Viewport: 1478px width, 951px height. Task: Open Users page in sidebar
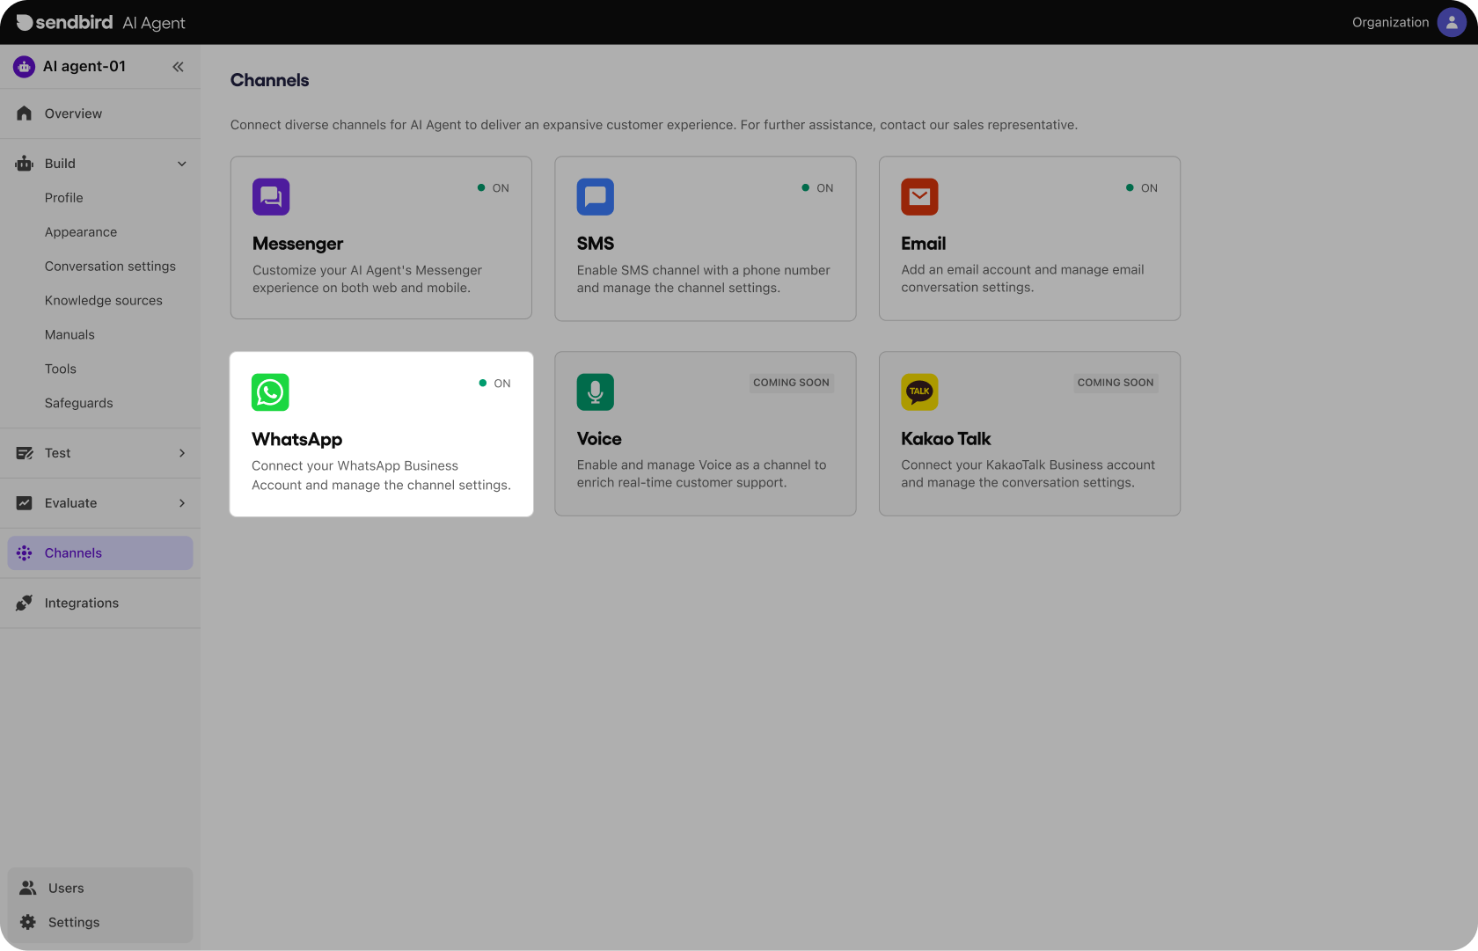coord(66,889)
